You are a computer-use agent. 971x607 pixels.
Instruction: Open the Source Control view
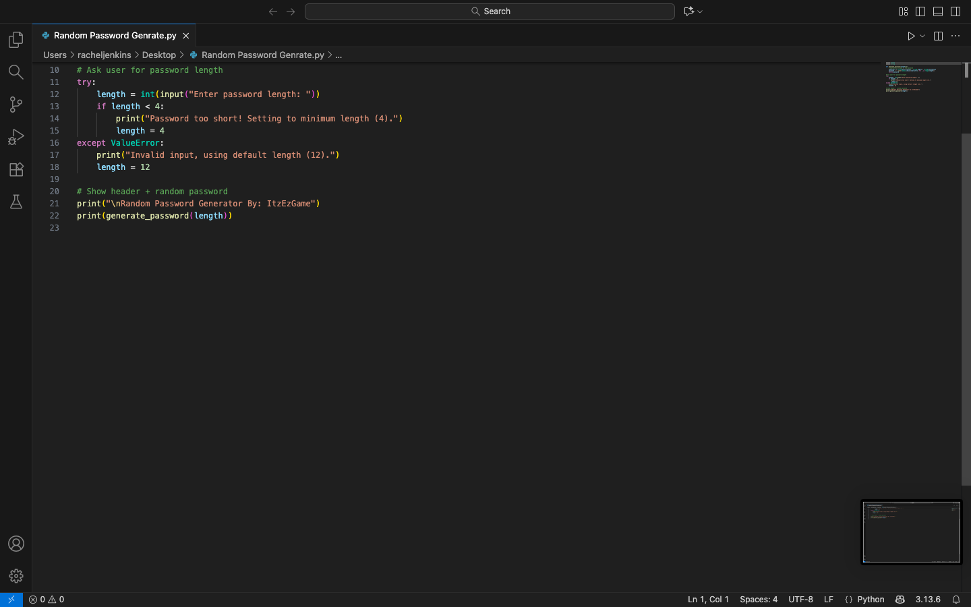[x=16, y=105]
